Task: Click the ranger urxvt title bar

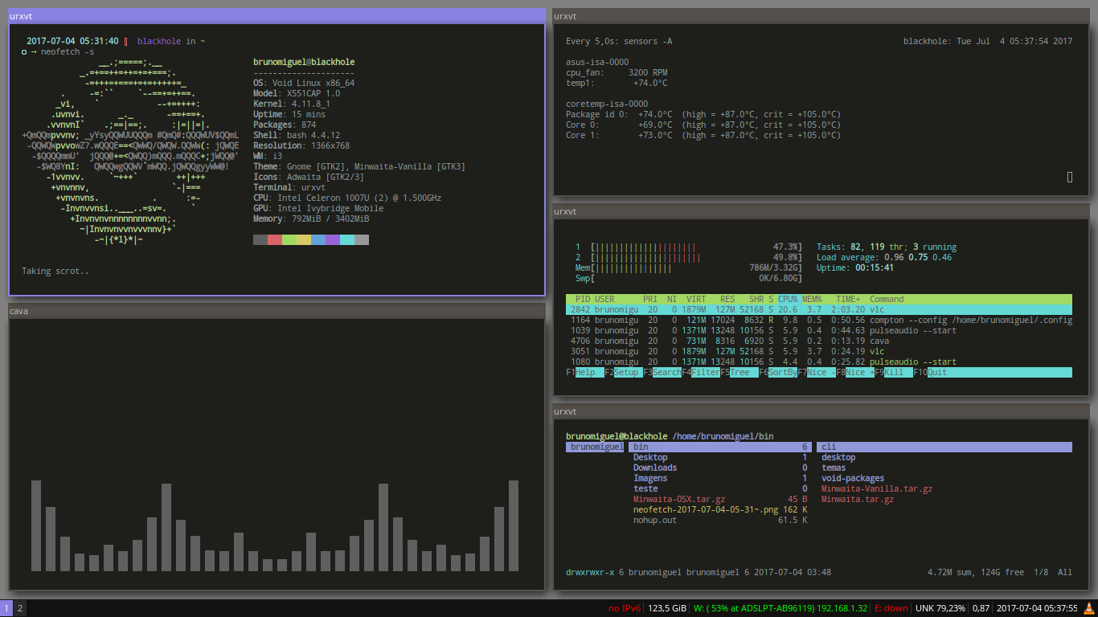Action: tap(821, 411)
